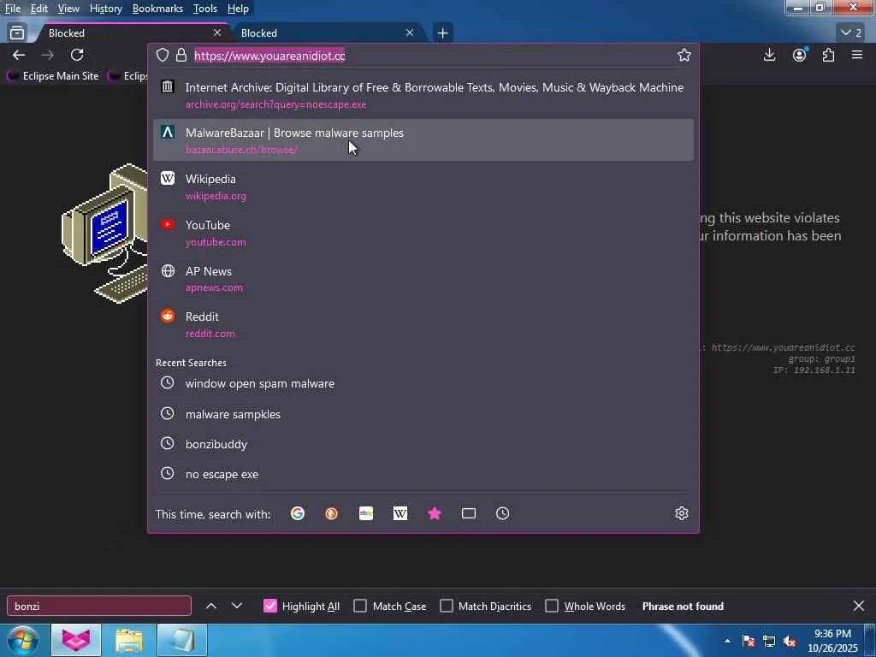Select recent search bonzibuddy

423,444
